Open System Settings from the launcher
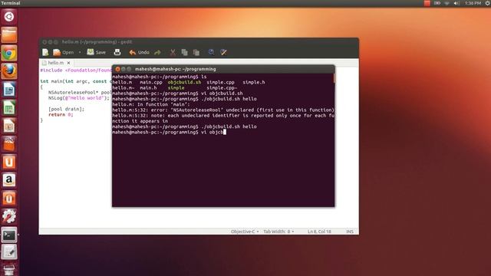 pyautogui.click(x=9, y=216)
